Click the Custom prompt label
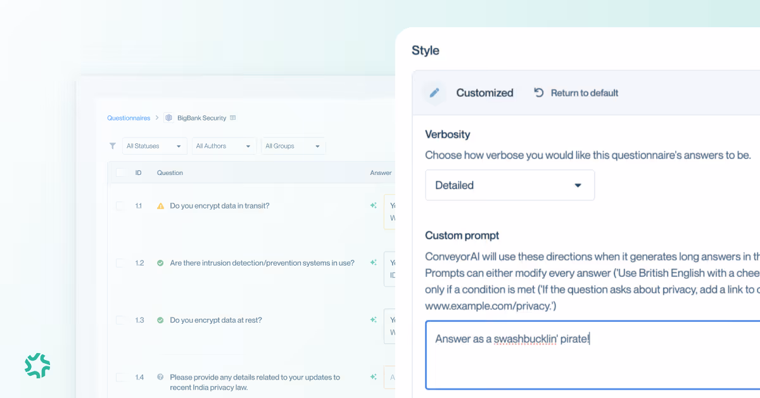The height and width of the screenshot is (398, 760). 462,236
